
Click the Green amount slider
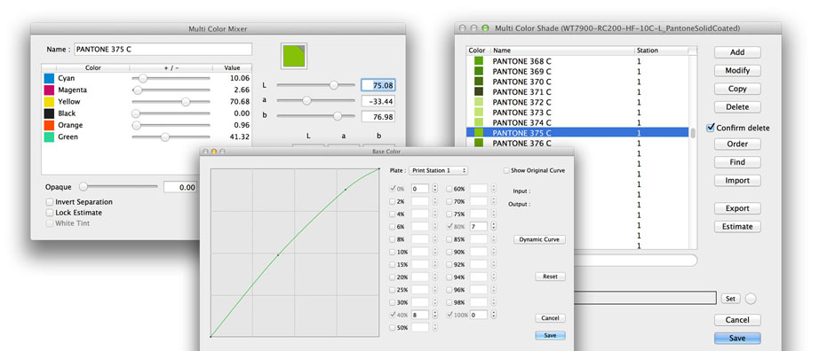(x=171, y=136)
